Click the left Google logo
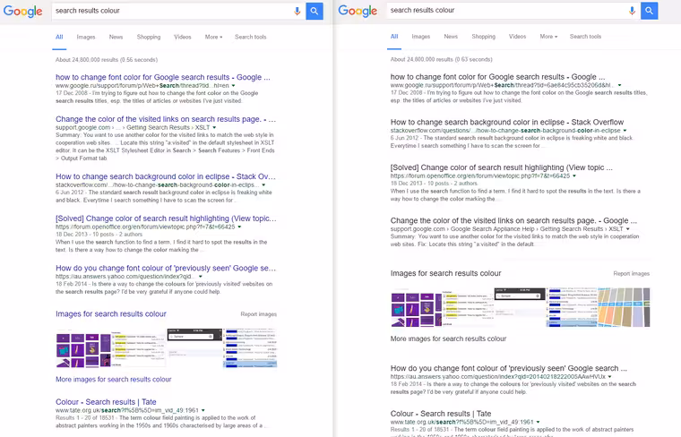The height and width of the screenshot is (437, 681). click(x=22, y=12)
